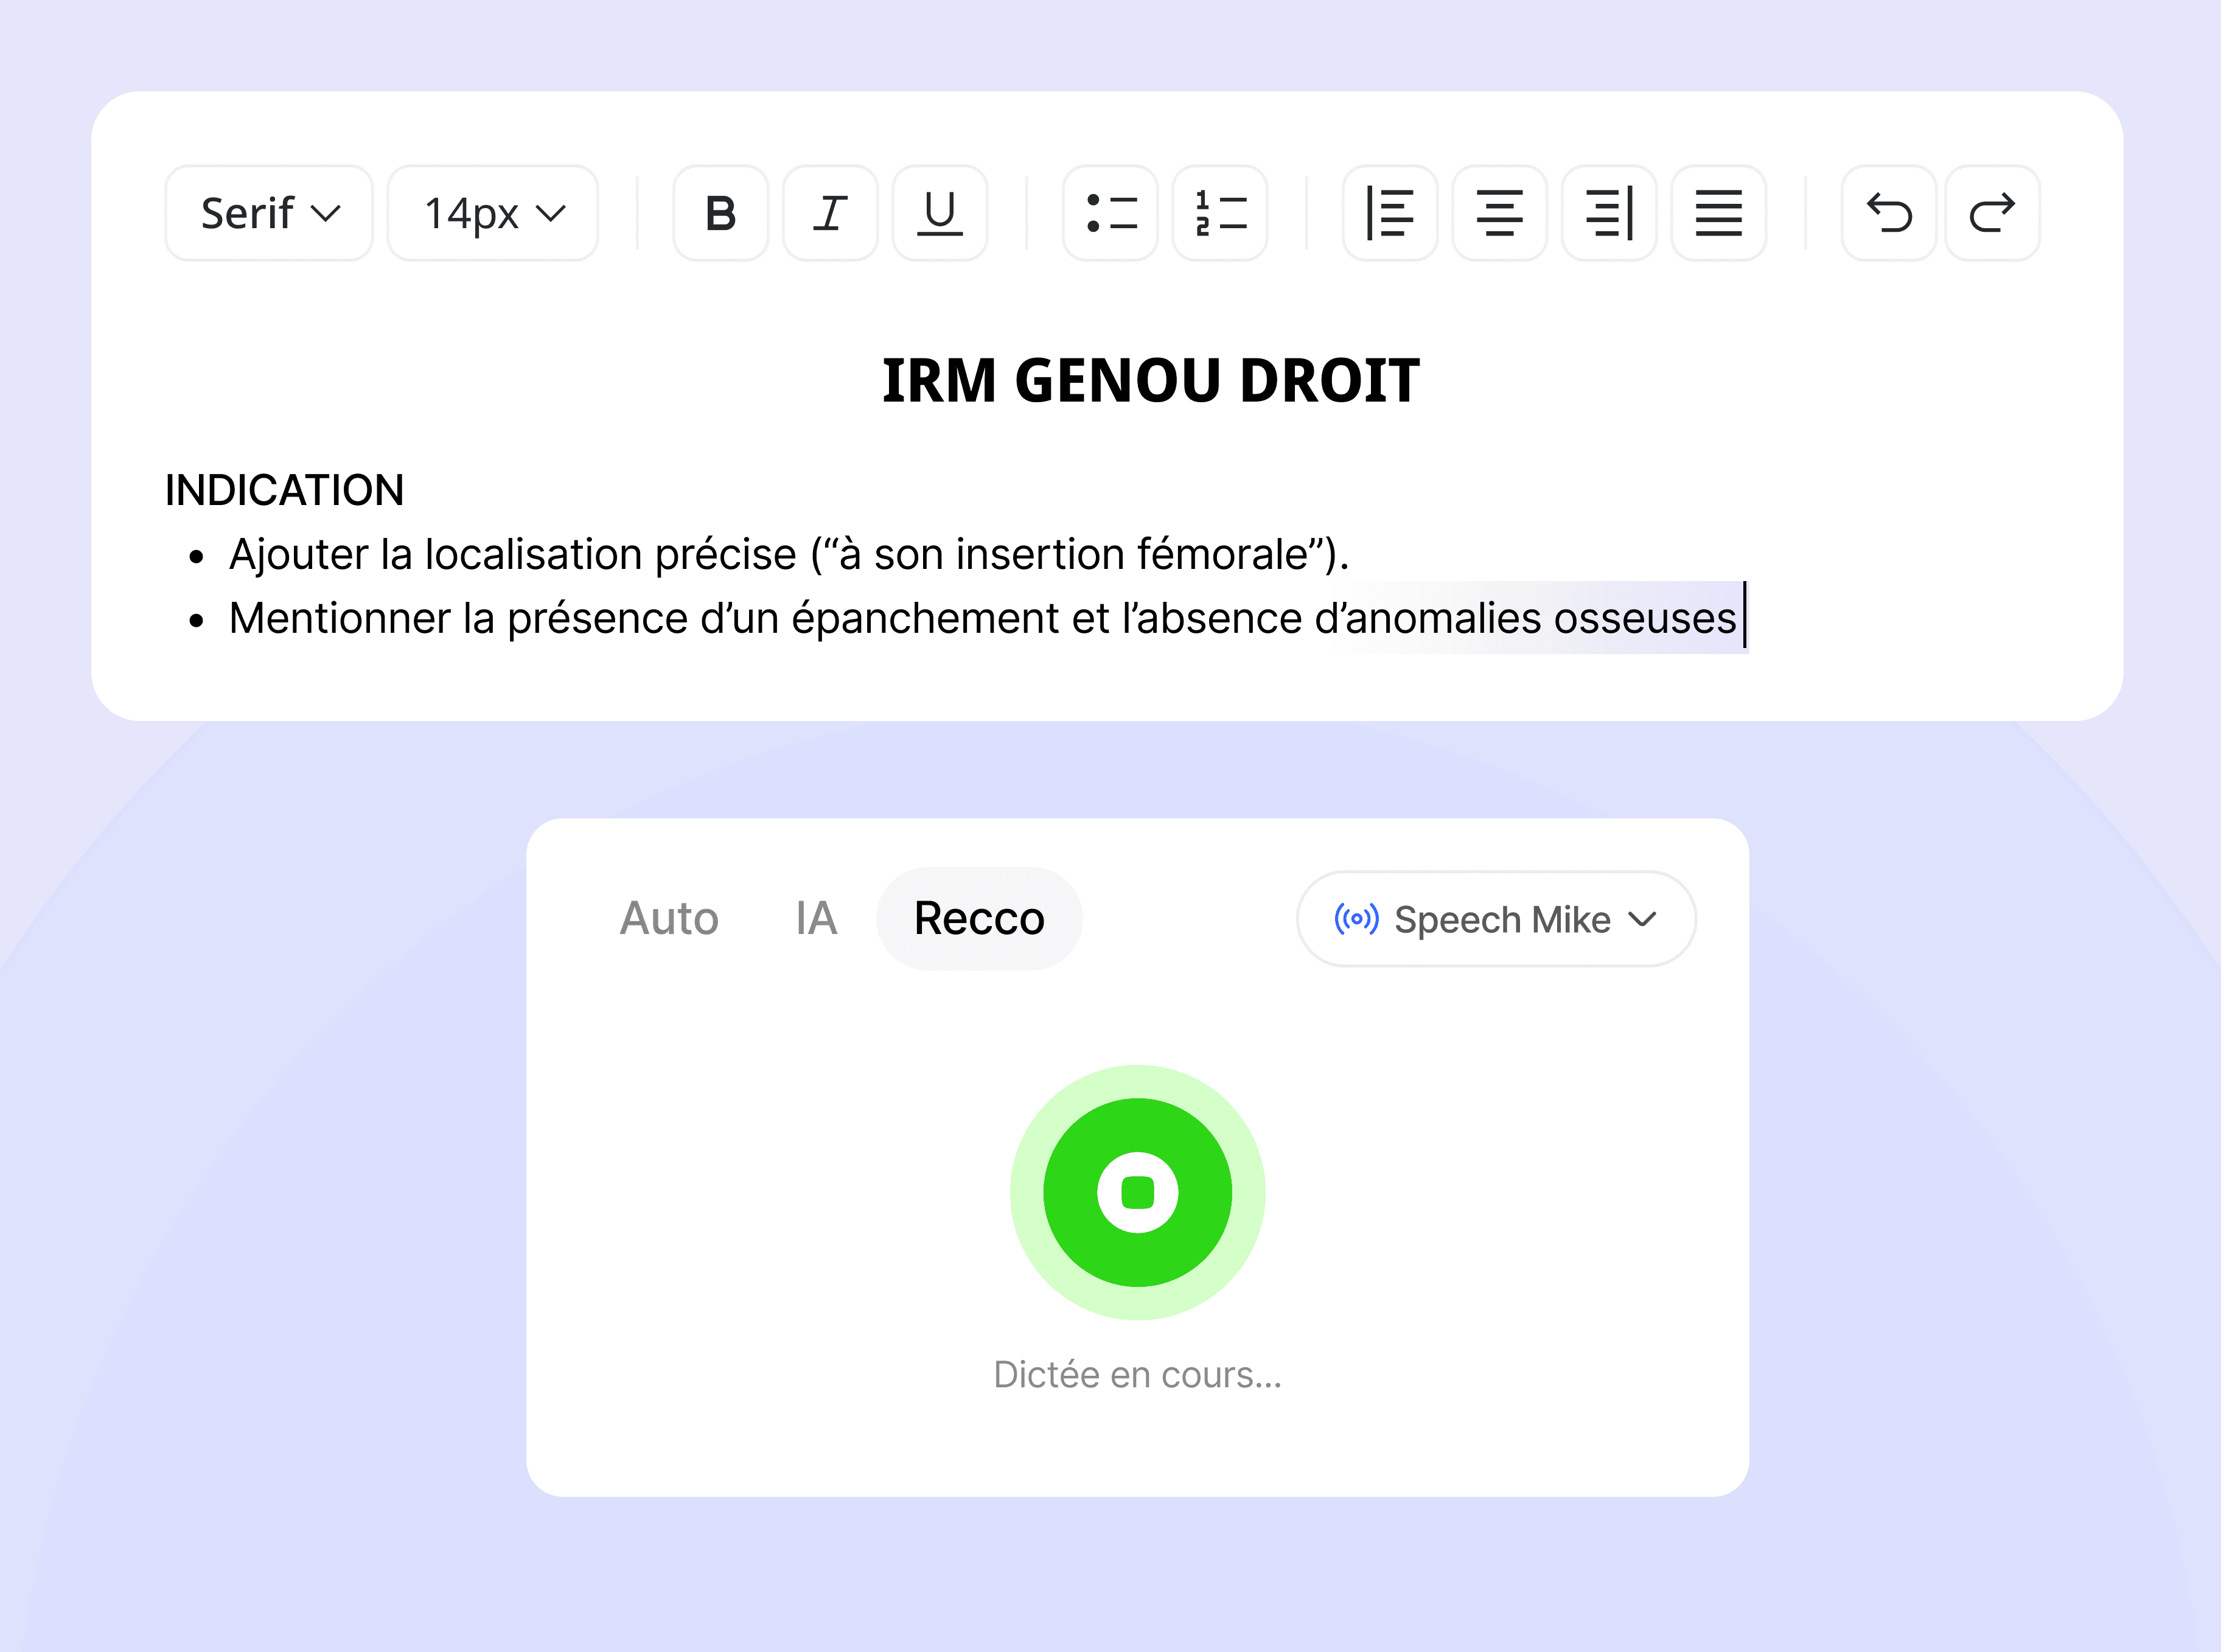Click the IRM GENOU DROIT title
This screenshot has width=2221, height=1652.
1150,381
